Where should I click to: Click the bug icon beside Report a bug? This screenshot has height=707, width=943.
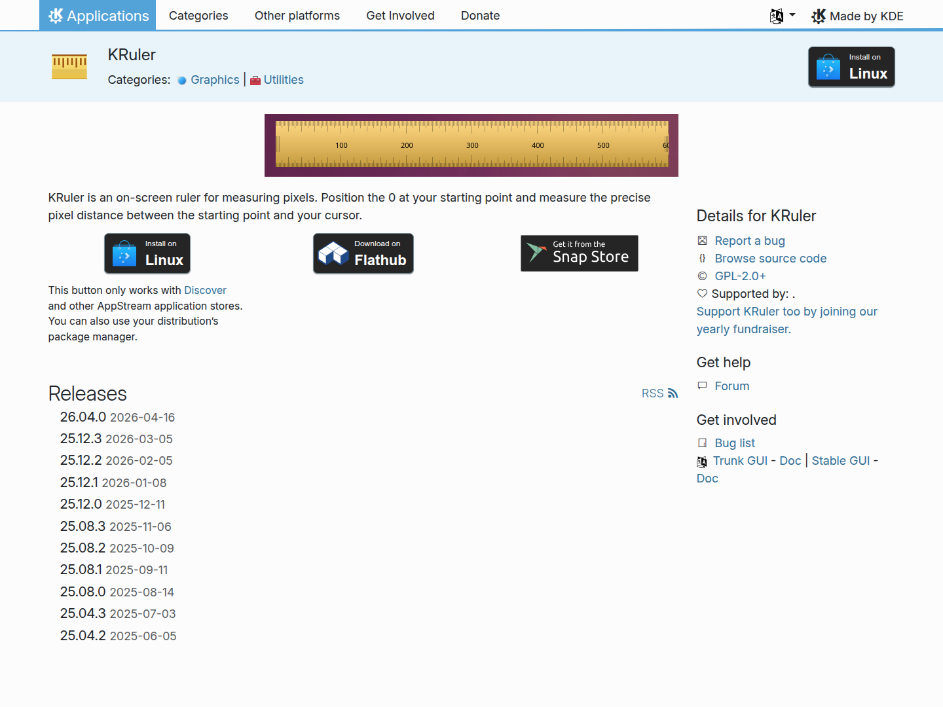click(702, 241)
